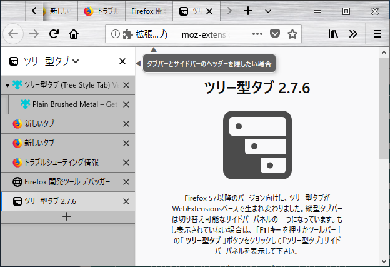The image size is (390, 267).
Task: Select Plain Brushed Metal sidebar tab
Action: point(72,104)
